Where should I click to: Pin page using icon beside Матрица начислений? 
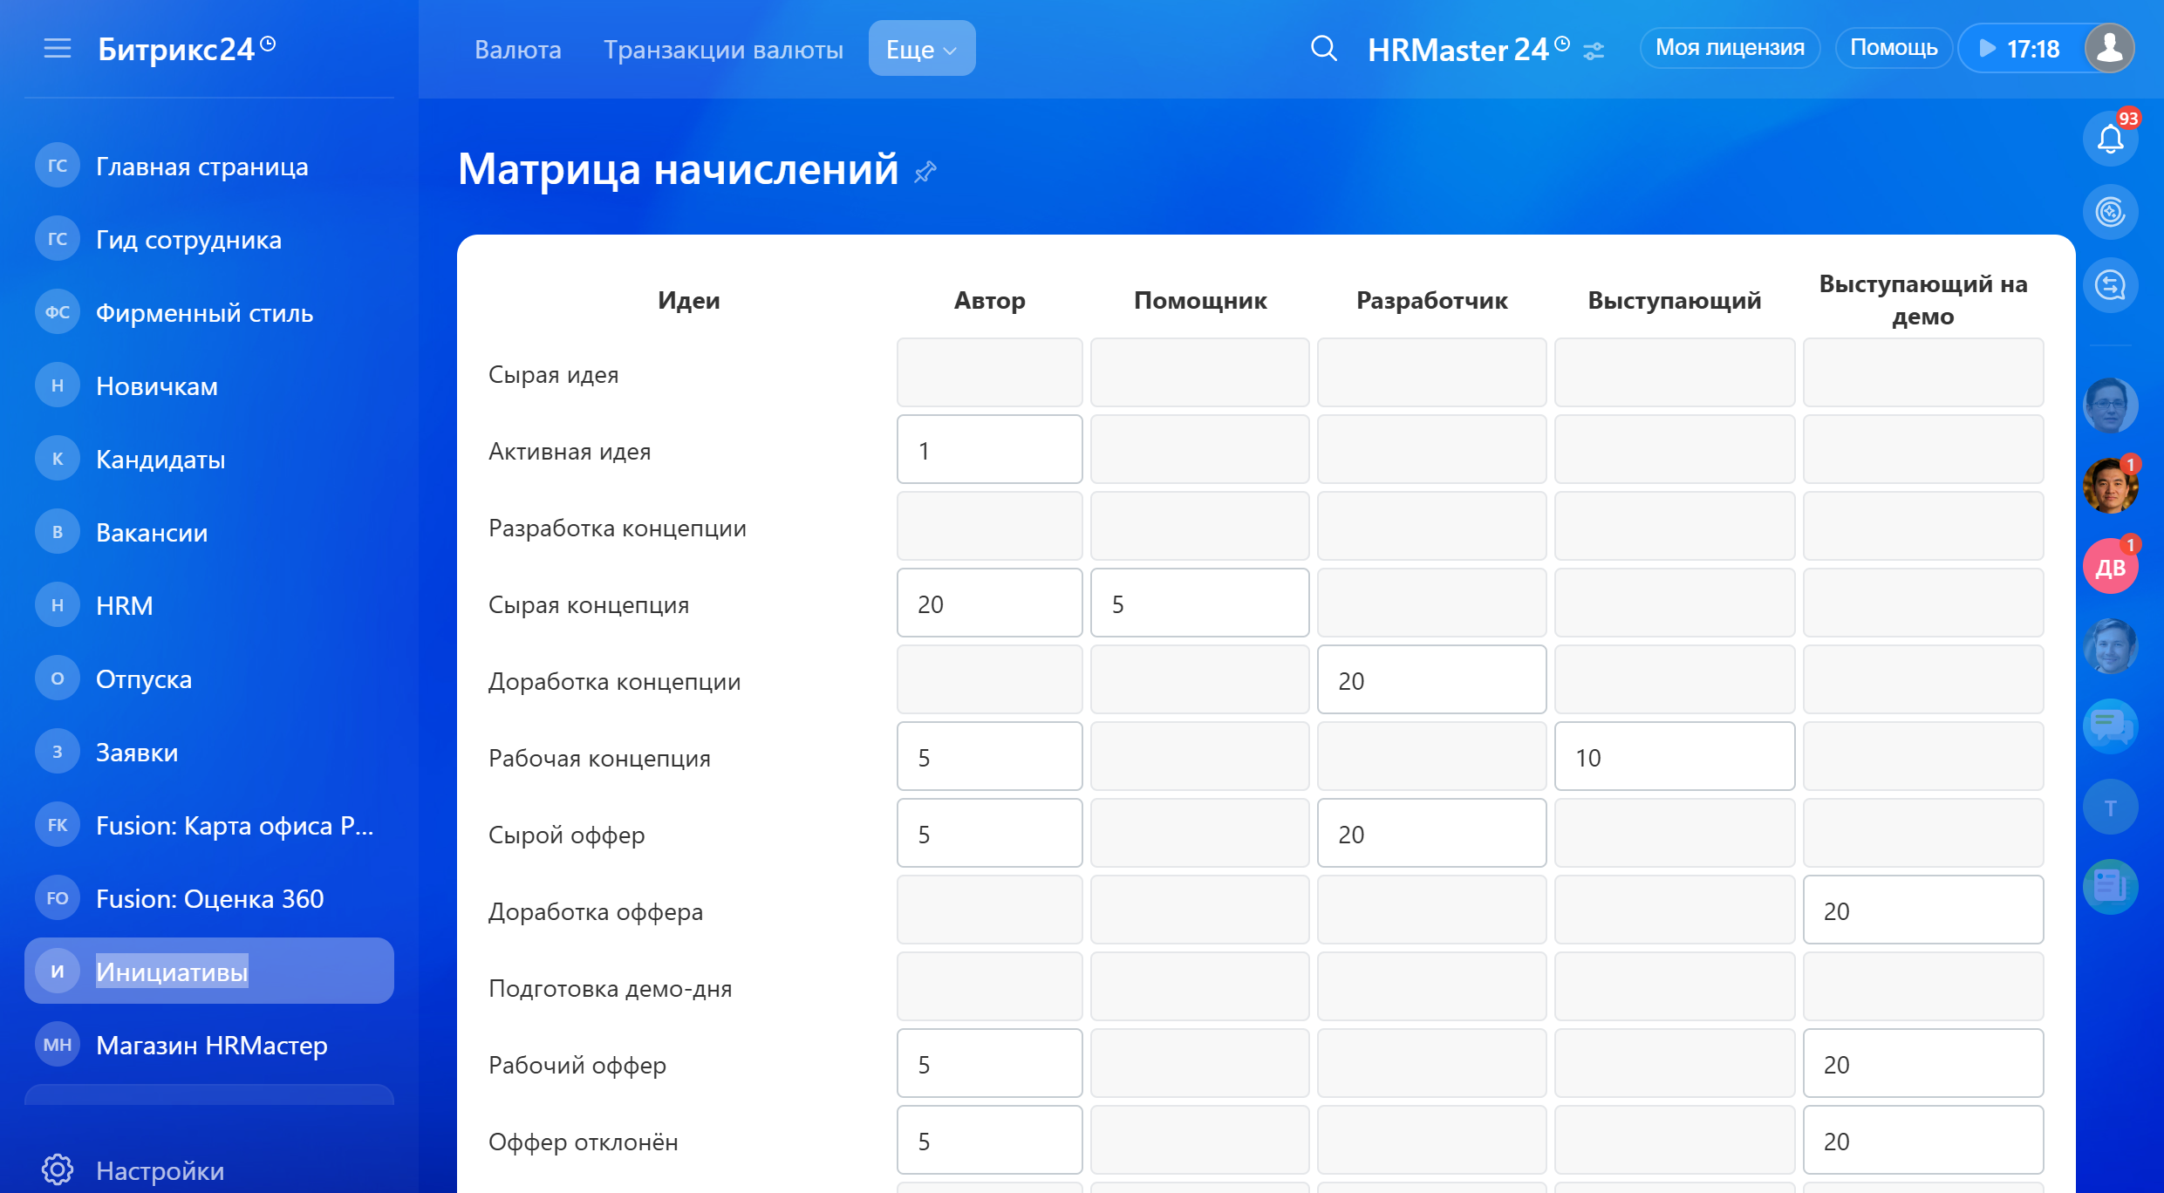925,172
